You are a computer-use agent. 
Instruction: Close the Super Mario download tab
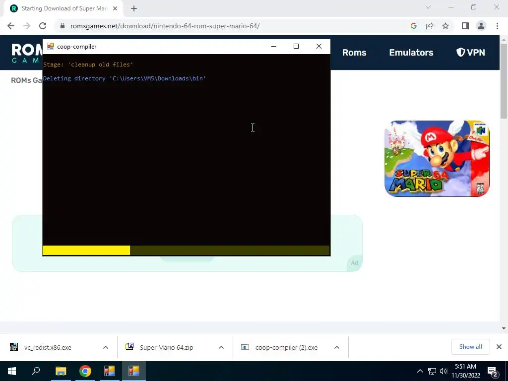[x=115, y=9]
